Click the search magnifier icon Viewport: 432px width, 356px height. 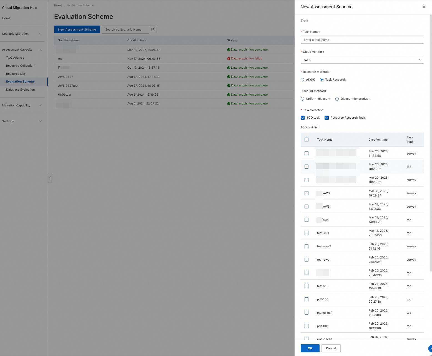(x=153, y=29)
